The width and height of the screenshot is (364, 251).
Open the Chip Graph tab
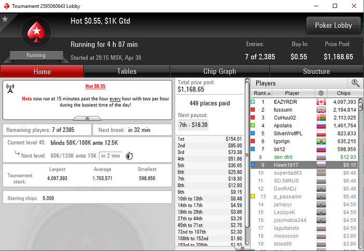219,71
